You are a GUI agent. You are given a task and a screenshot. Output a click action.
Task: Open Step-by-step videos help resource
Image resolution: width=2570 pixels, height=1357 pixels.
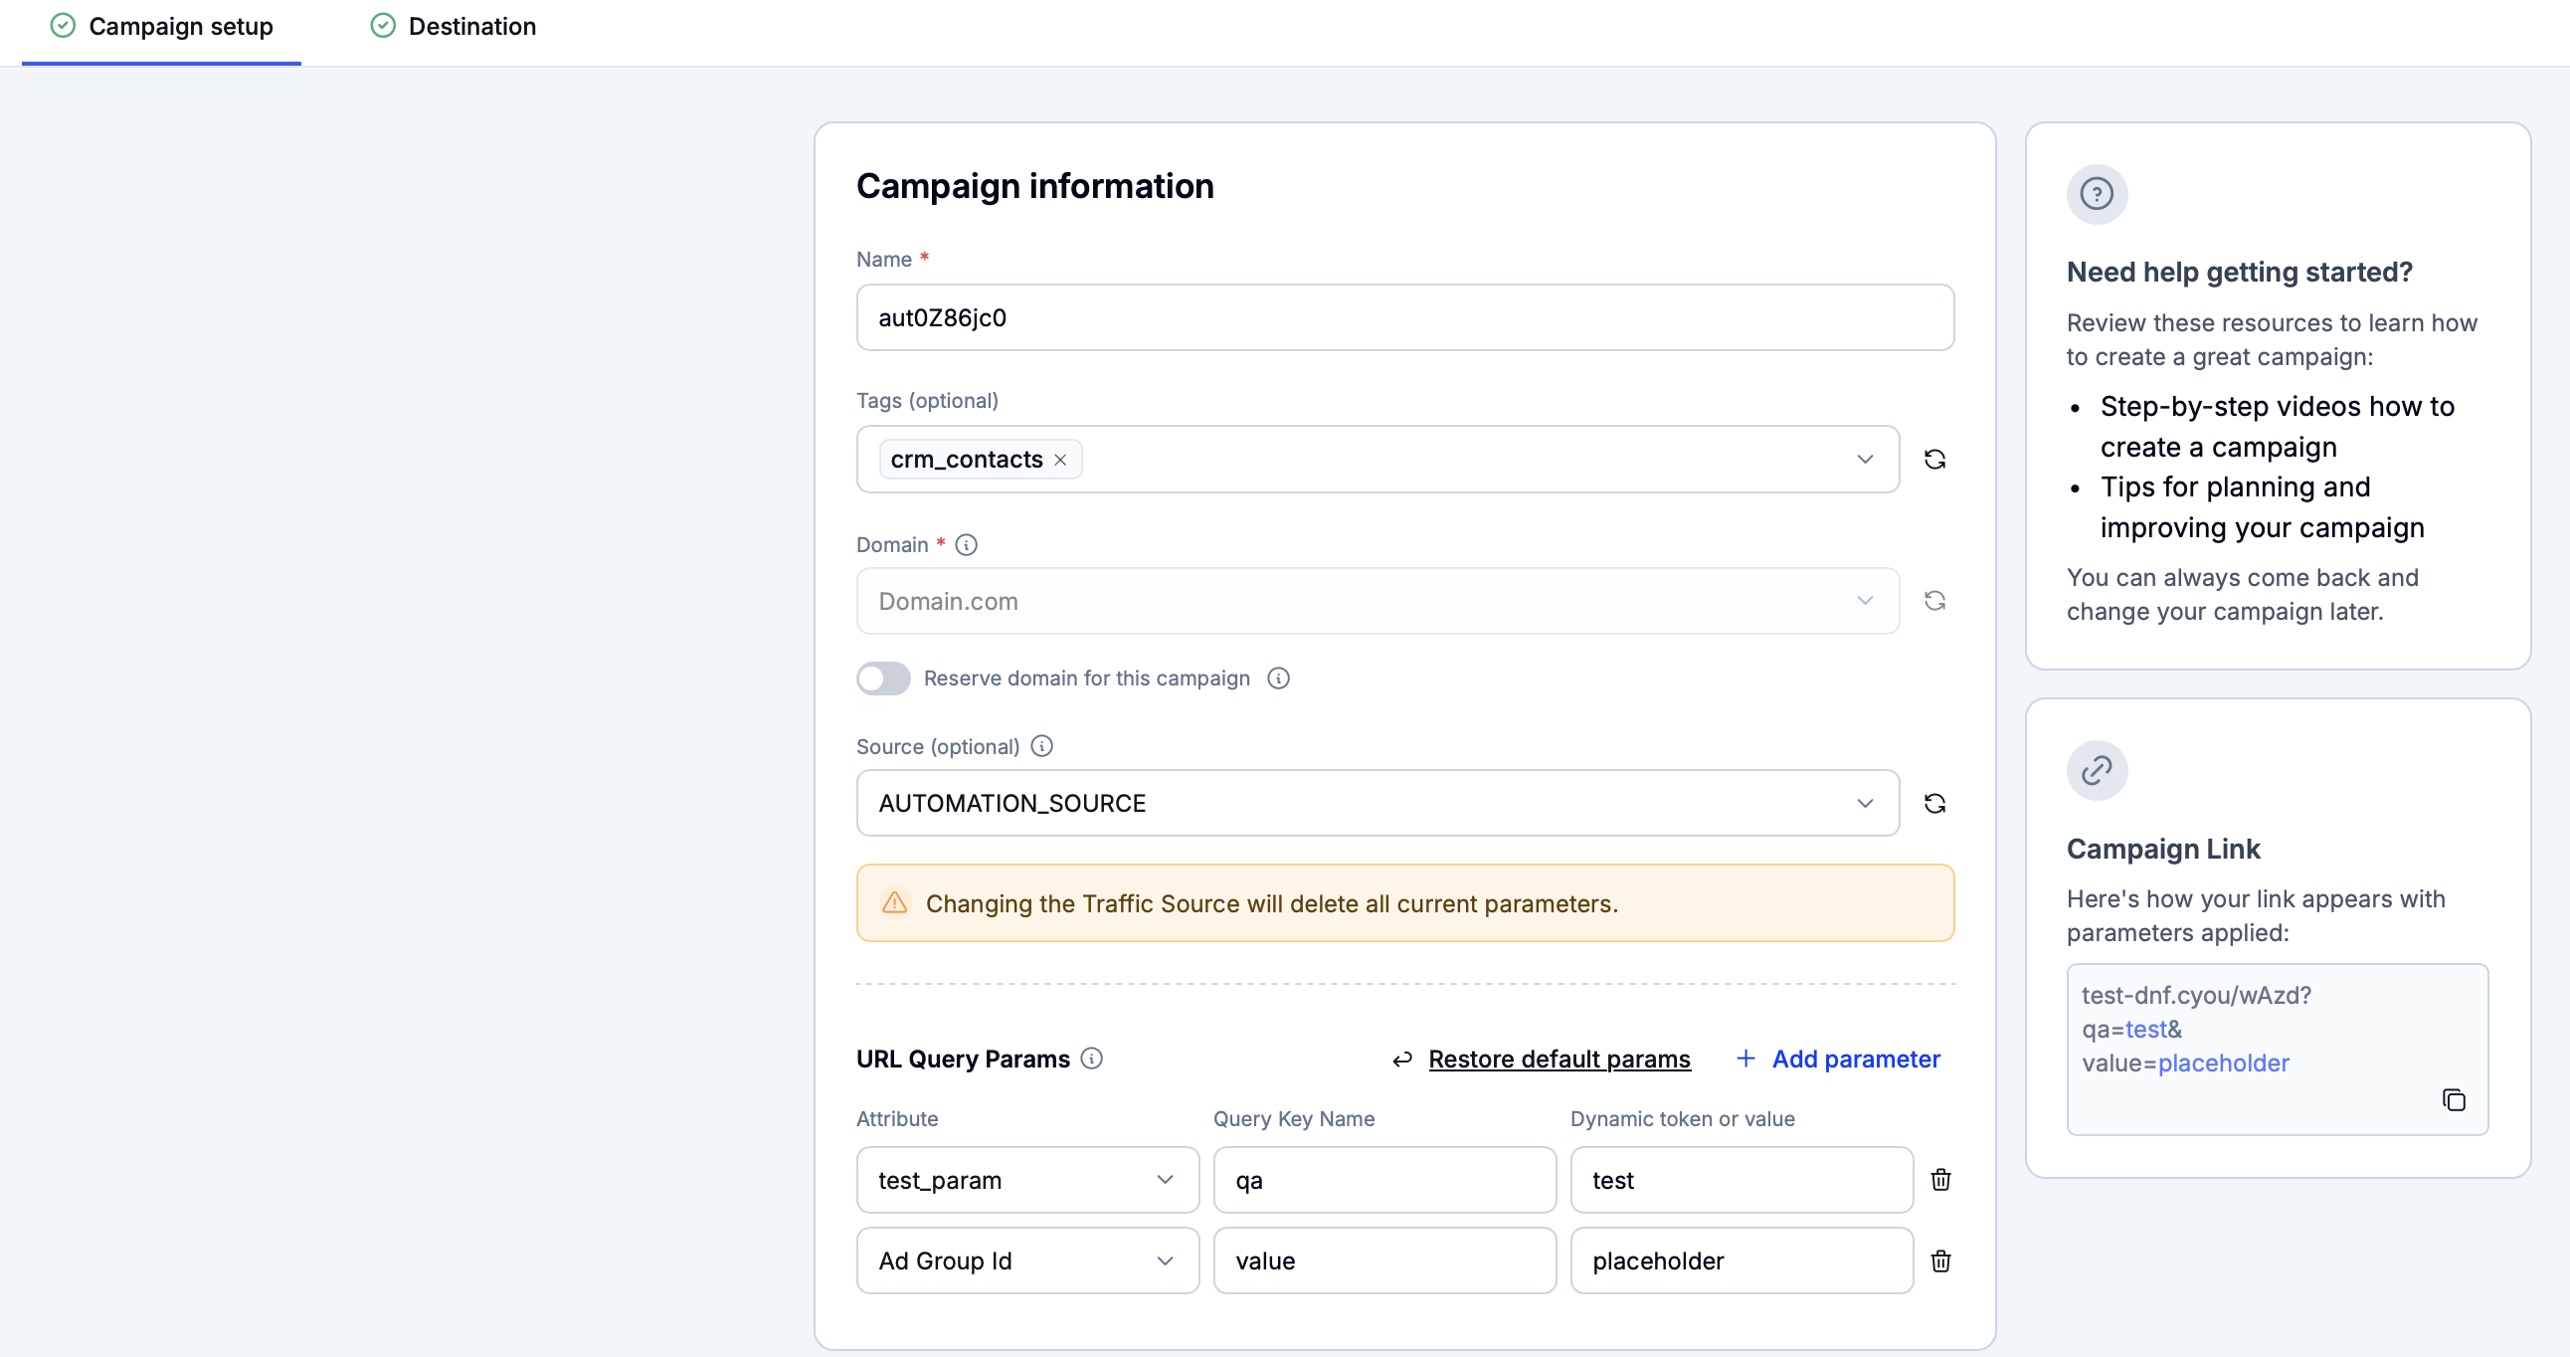(x=2277, y=427)
